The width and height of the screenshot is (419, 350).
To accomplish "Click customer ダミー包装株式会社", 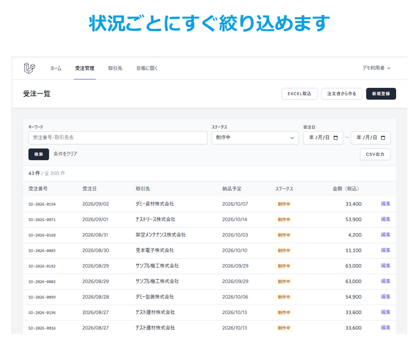I will point(155,297).
